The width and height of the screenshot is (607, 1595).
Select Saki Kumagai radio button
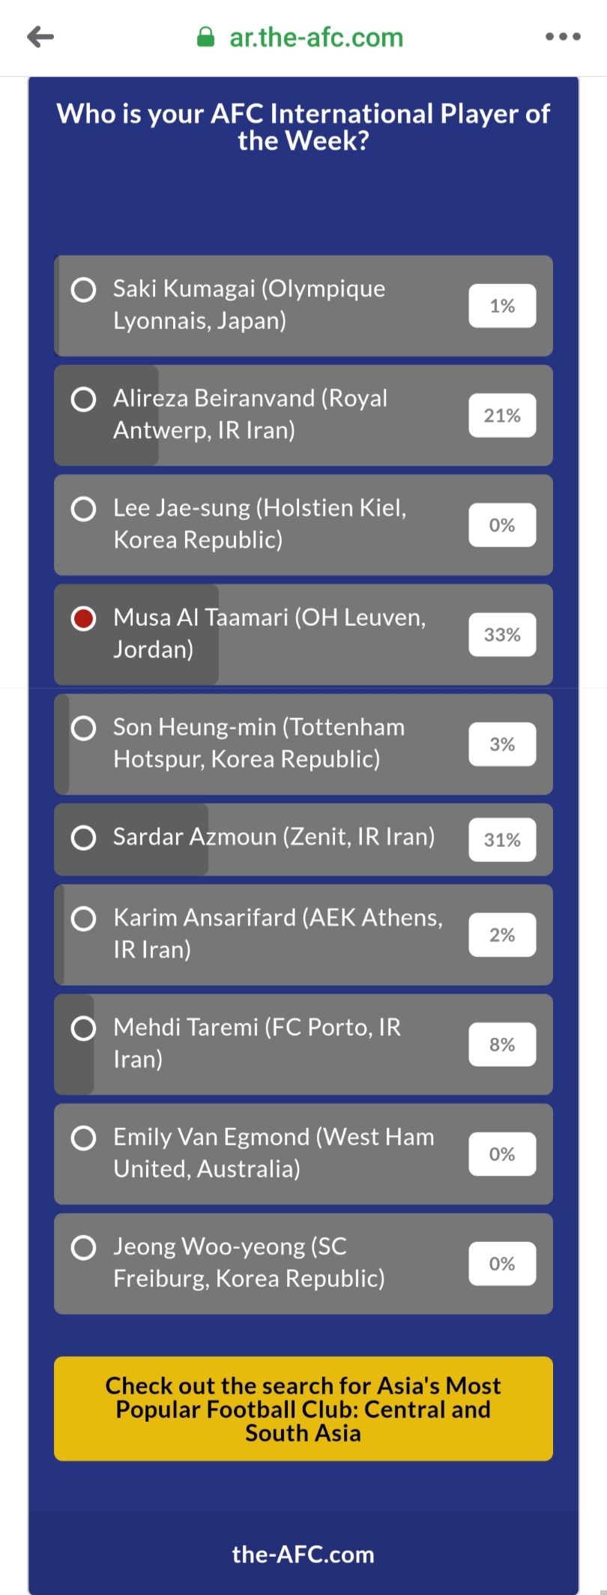tap(83, 289)
